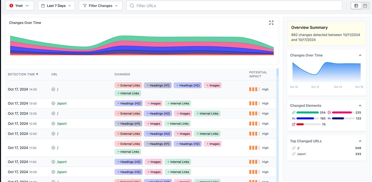The image size is (372, 182).
Task: Click the external links icon showing 75
Action: pyautogui.click(x=294, y=124)
